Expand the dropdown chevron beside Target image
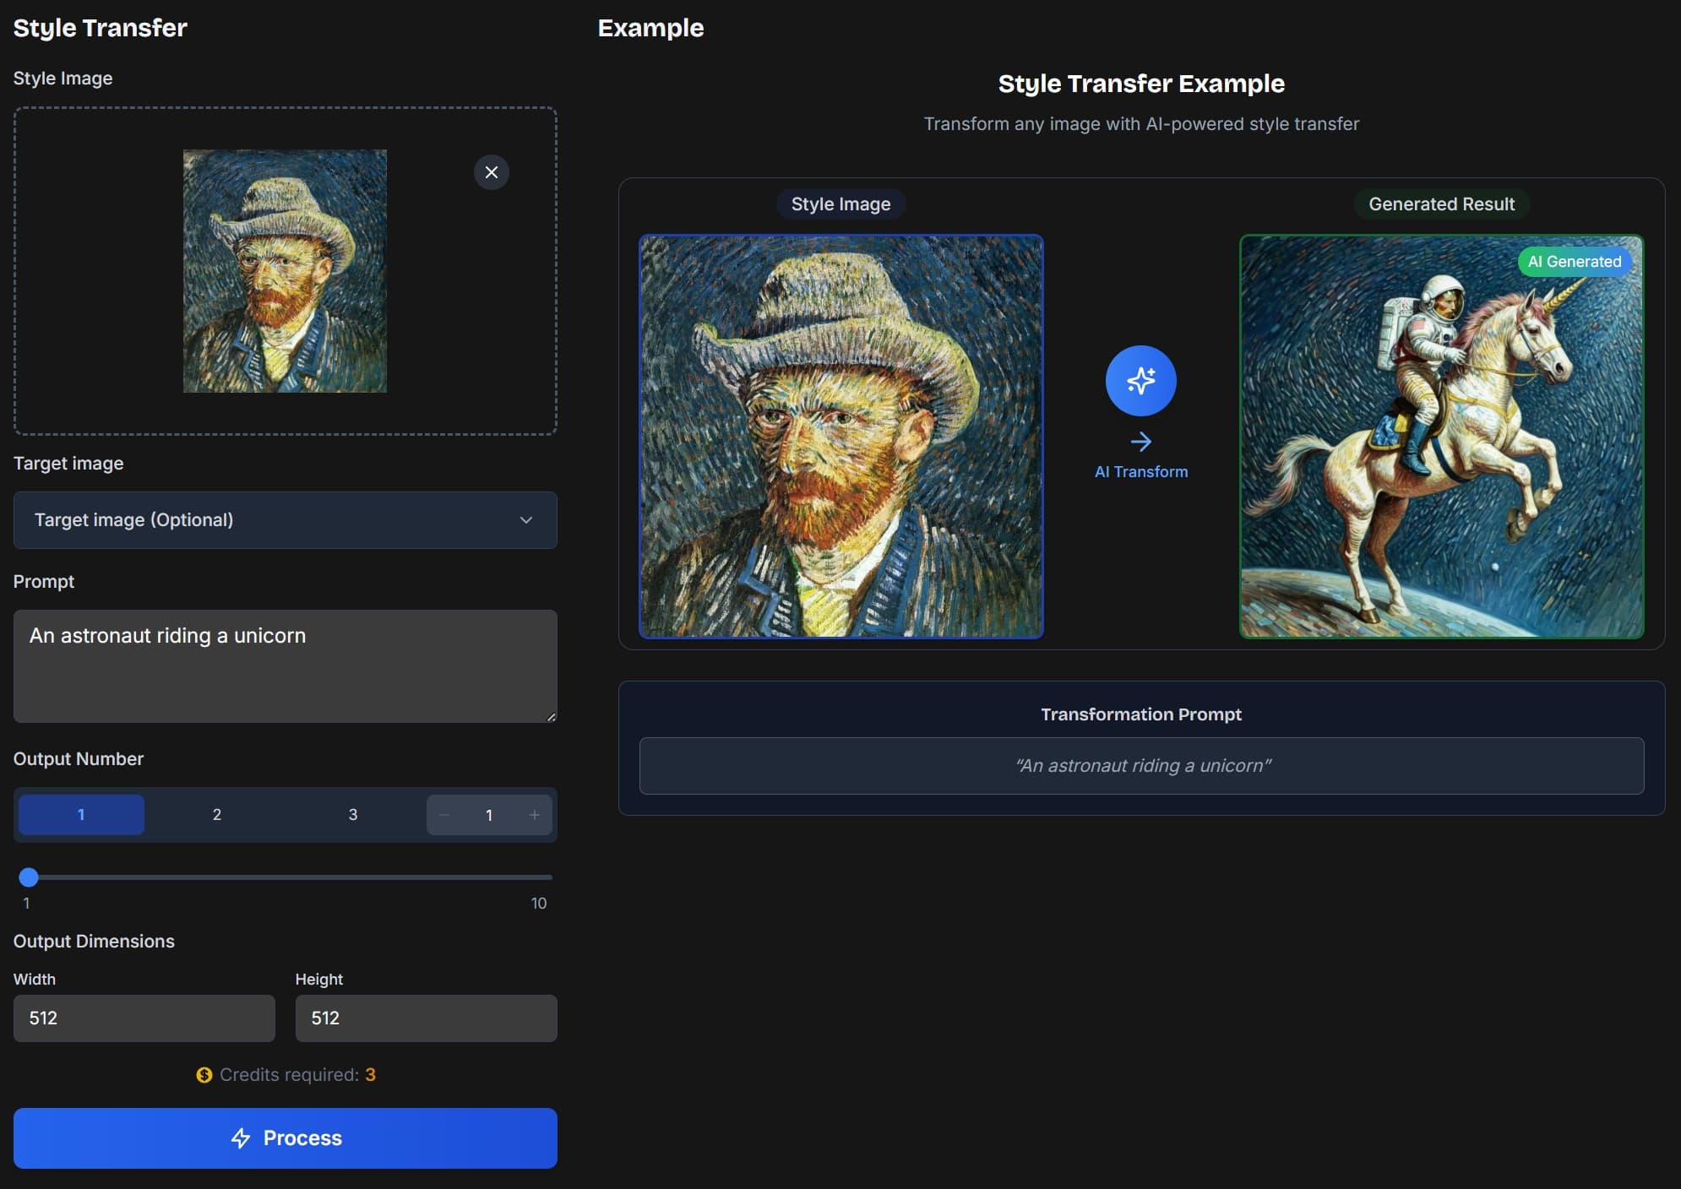 pyautogui.click(x=525, y=520)
